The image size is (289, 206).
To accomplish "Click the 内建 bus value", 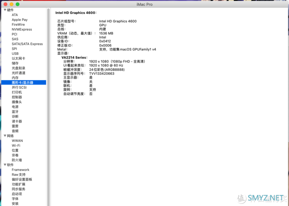I will (102, 29).
